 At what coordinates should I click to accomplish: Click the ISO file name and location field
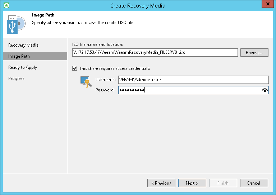(155, 53)
